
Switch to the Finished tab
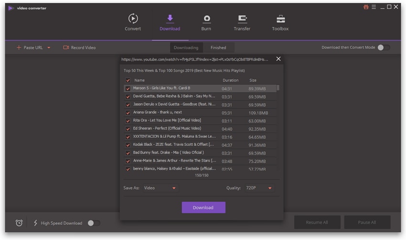point(218,48)
